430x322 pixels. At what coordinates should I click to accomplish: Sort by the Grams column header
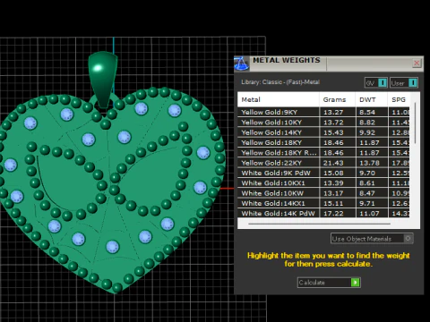(338, 100)
